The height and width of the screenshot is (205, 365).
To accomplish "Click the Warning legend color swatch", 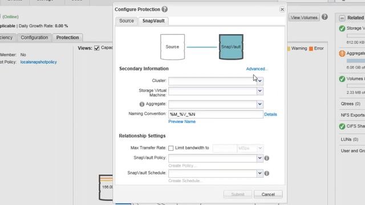I will pyautogui.click(x=289, y=48).
